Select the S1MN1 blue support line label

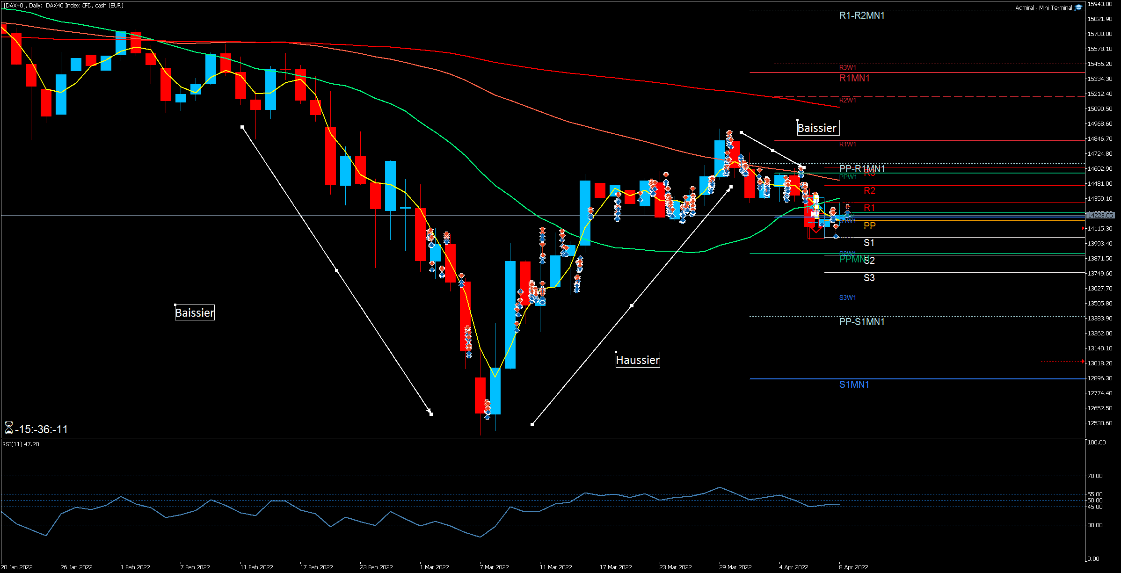(854, 384)
